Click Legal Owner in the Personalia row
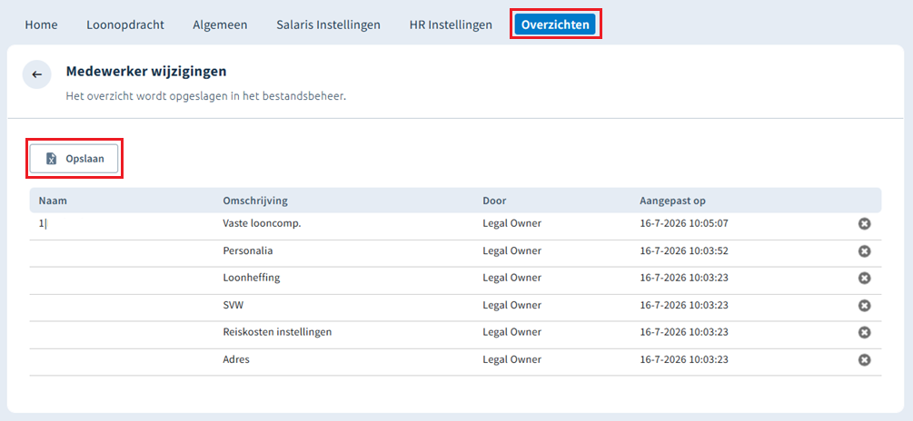Screen dimensions: 913x421 coord(511,250)
